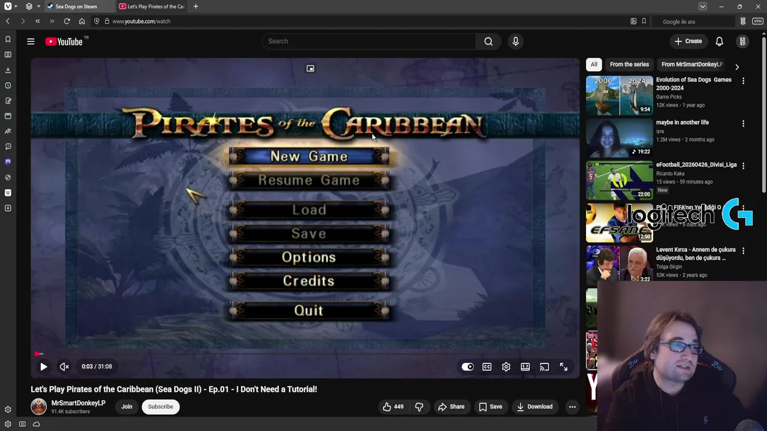Open the History clock panel
Image resolution: width=767 pixels, height=431 pixels.
point(8,85)
